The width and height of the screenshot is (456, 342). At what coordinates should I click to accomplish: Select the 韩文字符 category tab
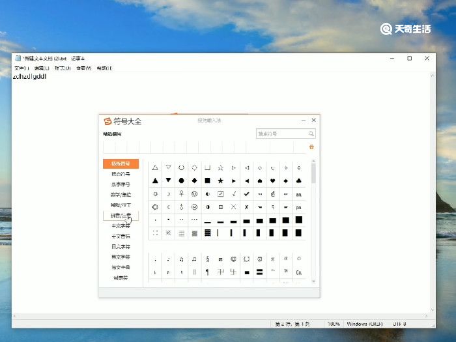(121, 257)
